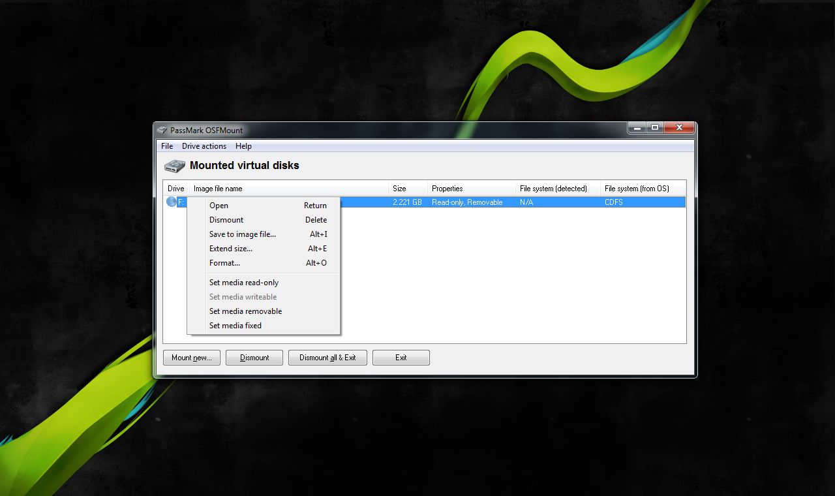Click the Mount new... button
Viewport: 835px width, 496px height.
point(192,358)
